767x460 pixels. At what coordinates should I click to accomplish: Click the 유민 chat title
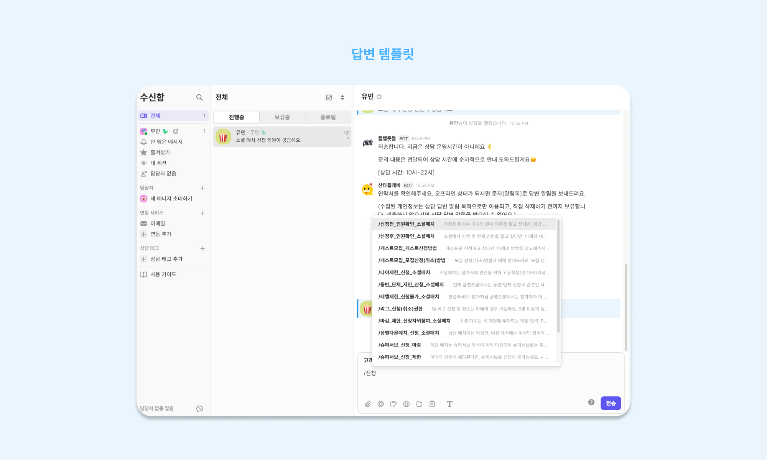(x=367, y=97)
